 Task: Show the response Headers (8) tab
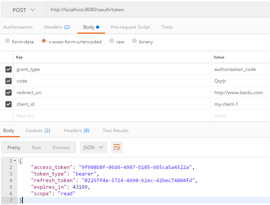76,131
